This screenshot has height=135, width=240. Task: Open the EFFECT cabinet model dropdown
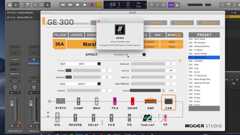[x=144, y=54]
